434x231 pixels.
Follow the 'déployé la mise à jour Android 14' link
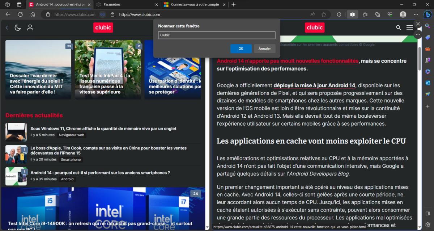tap(314, 85)
